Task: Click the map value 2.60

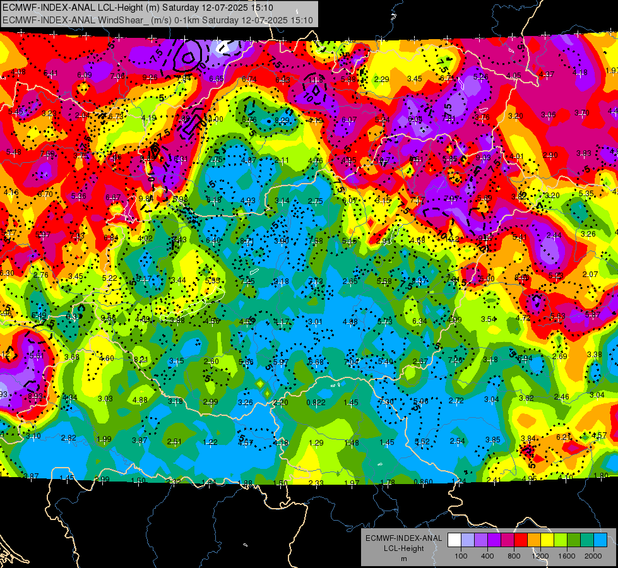Action: pos(211,361)
